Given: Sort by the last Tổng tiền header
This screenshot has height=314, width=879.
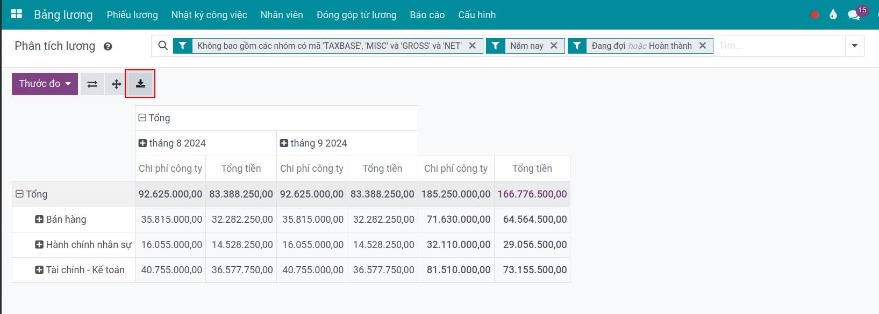Looking at the screenshot, I should tap(532, 169).
